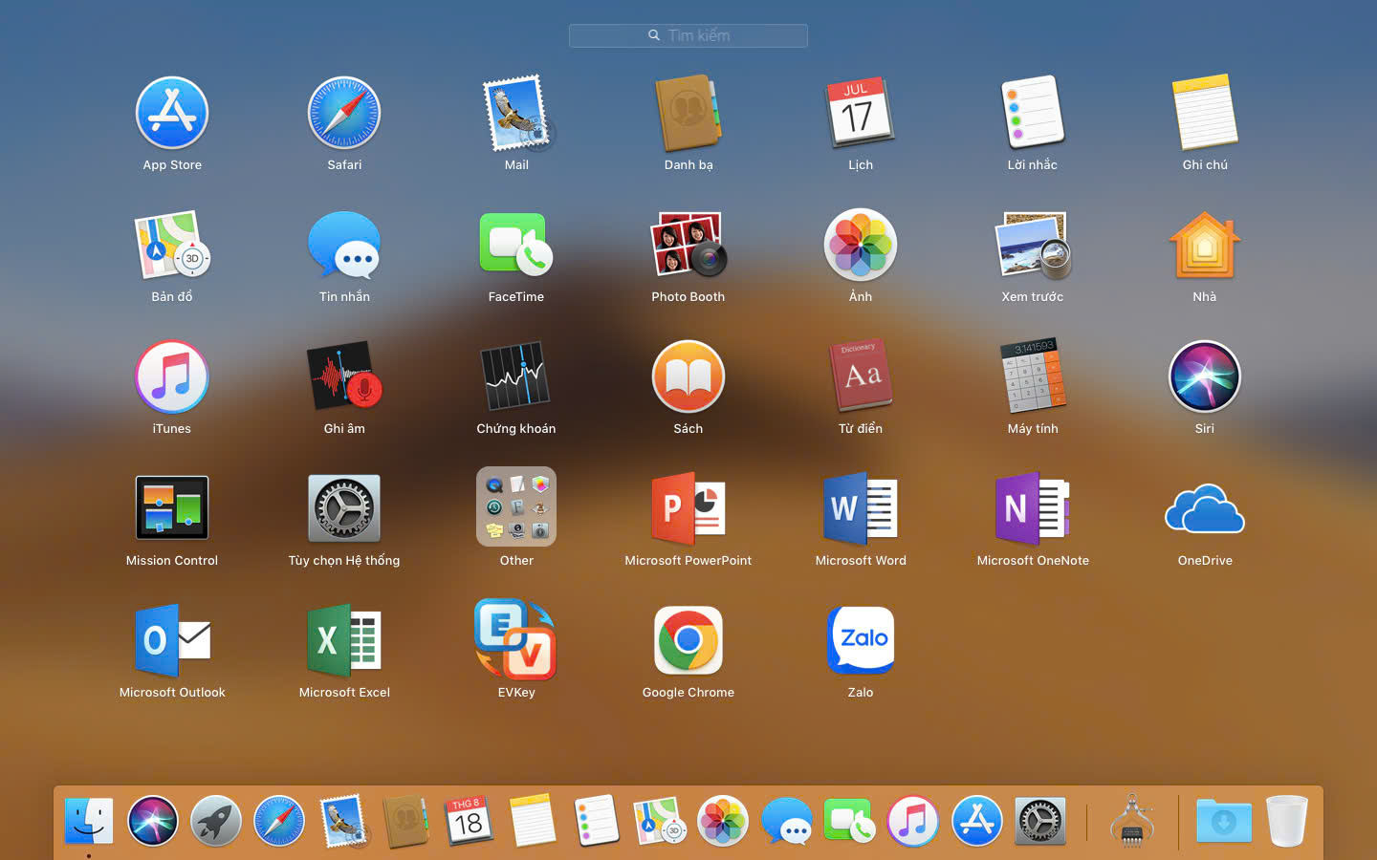Launch Microsoft PowerPoint
Image resolution: width=1377 pixels, height=860 pixels.
click(x=688, y=507)
